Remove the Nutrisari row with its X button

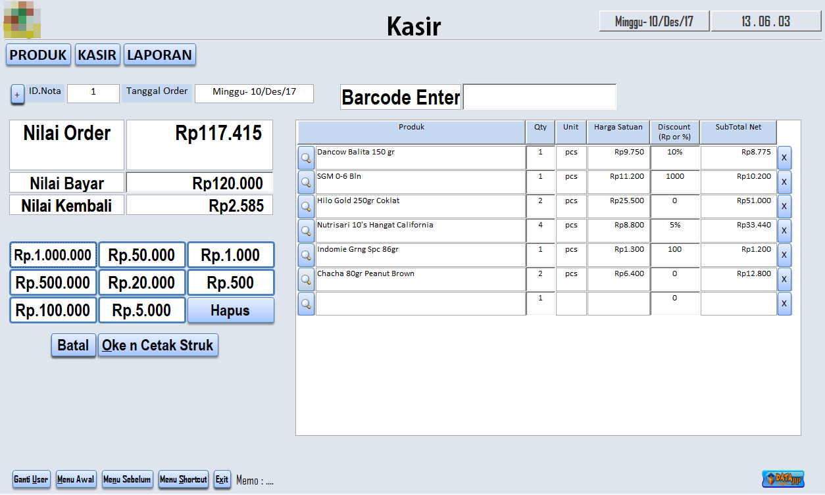click(x=784, y=231)
